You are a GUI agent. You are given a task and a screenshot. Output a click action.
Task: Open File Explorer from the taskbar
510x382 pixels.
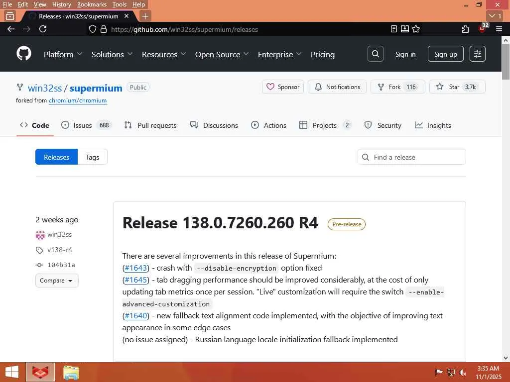tap(71, 372)
